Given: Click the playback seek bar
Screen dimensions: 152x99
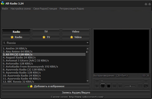Looking at the screenshot, I should [x=121, y=81].
